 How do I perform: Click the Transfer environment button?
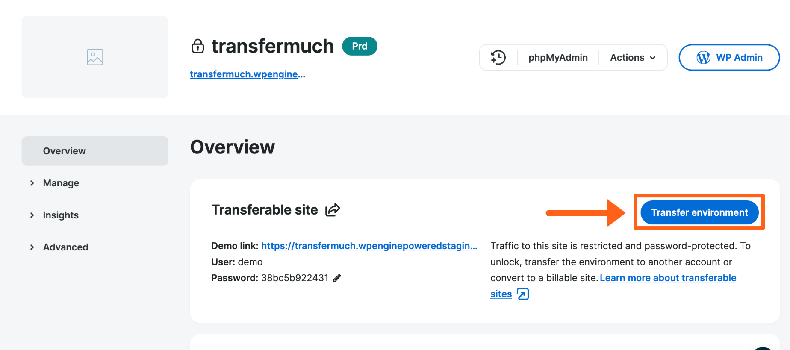pos(699,212)
